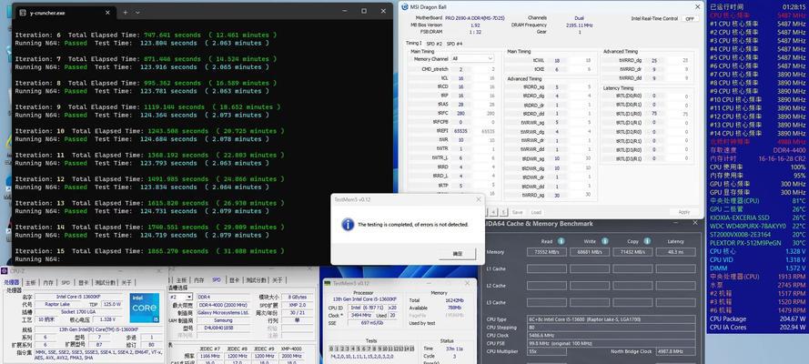Select the 内存 tab in left CPU-Z
Viewport: 809px width, 364px height.
pos(48,282)
